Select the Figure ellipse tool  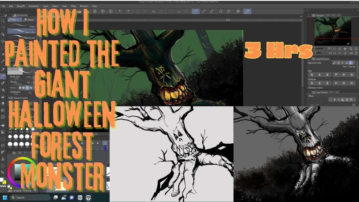pos(3,139)
